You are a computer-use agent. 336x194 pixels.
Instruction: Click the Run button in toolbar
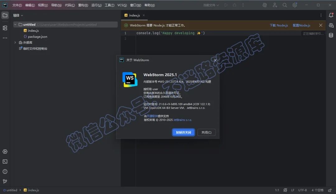(x=226, y=5)
